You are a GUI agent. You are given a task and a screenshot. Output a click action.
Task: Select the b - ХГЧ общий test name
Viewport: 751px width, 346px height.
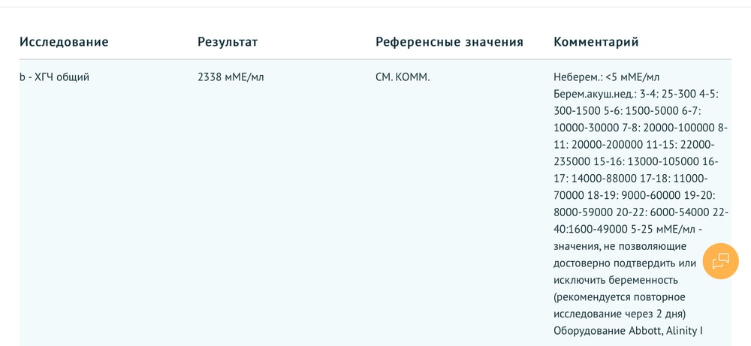coord(54,77)
